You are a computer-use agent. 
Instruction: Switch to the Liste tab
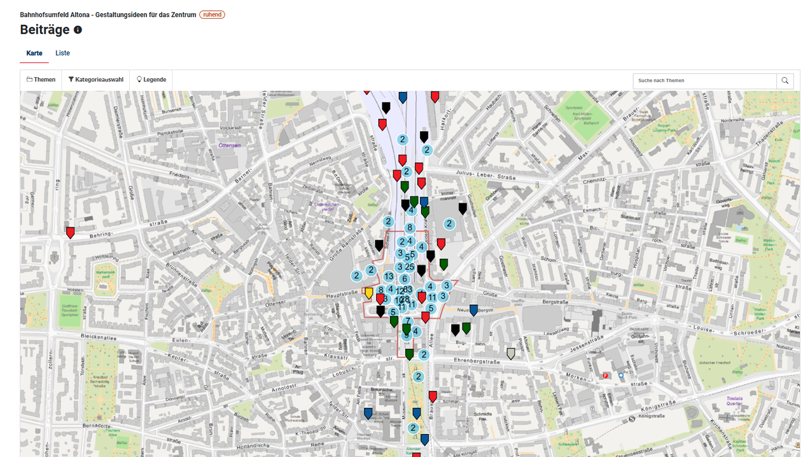[63, 53]
